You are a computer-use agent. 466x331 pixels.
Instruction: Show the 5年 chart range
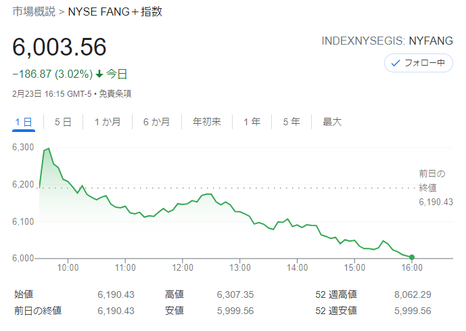pos(292,122)
